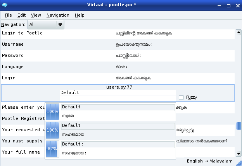This screenshot has width=242, height=166.
Task: Click the window resize grip corner
Action: click(x=239, y=163)
